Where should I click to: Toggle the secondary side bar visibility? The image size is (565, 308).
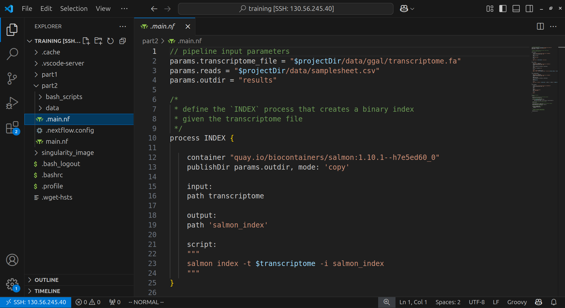529,9
